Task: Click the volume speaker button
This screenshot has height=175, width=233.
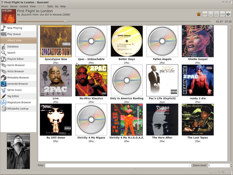Action: tap(228, 14)
